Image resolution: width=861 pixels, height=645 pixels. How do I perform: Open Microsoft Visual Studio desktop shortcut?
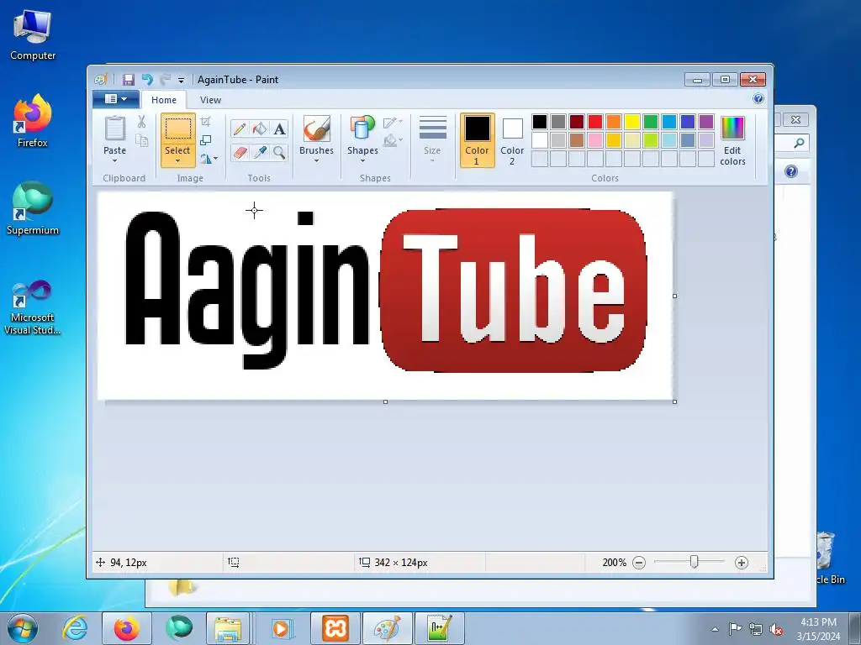(x=33, y=307)
